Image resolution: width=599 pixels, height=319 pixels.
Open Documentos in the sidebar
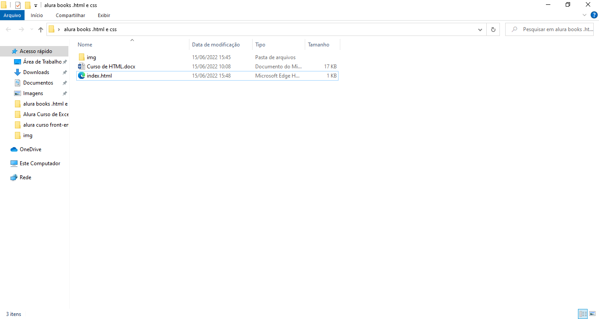click(x=38, y=83)
